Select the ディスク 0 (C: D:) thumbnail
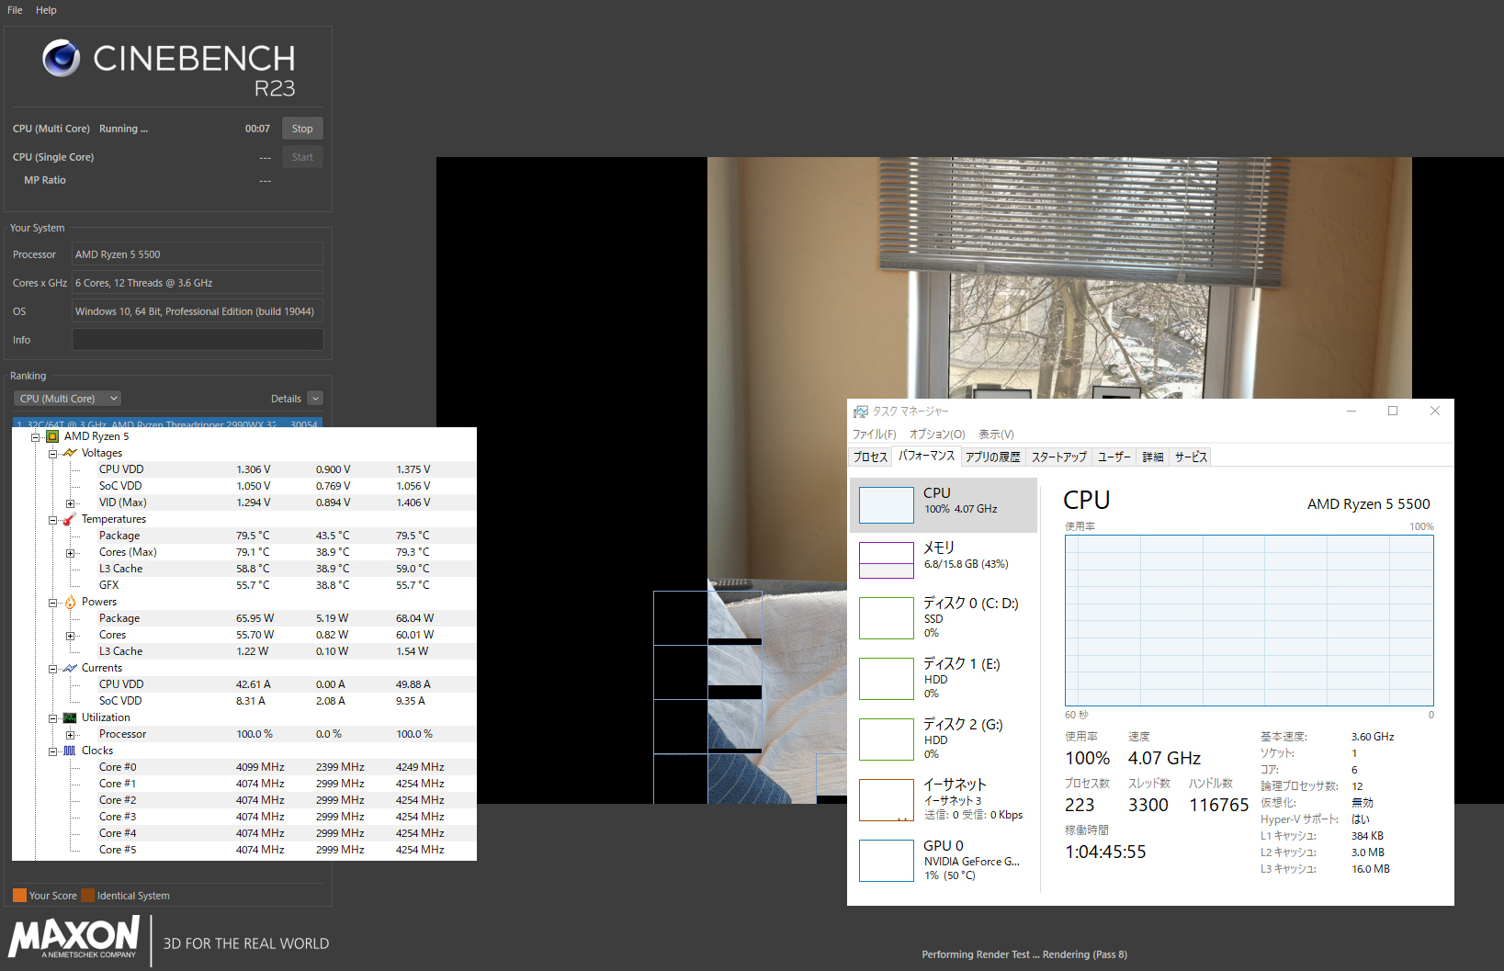 (886, 617)
